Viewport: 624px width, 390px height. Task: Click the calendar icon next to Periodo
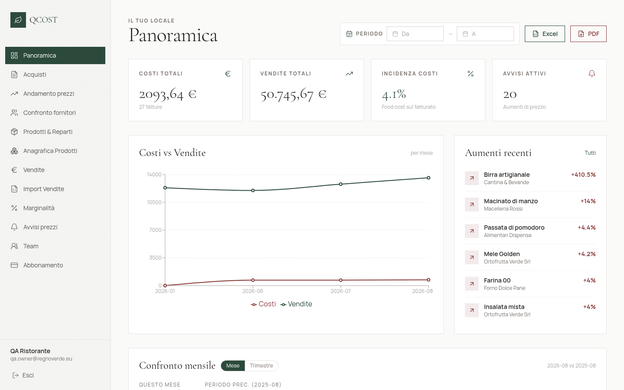click(349, 34)
